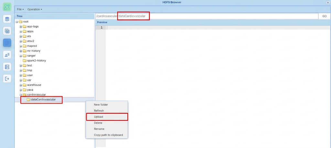The height and width of the screenshot is (148, 331).
Task: Expand the warehouse folder
Action: point(21,85)
